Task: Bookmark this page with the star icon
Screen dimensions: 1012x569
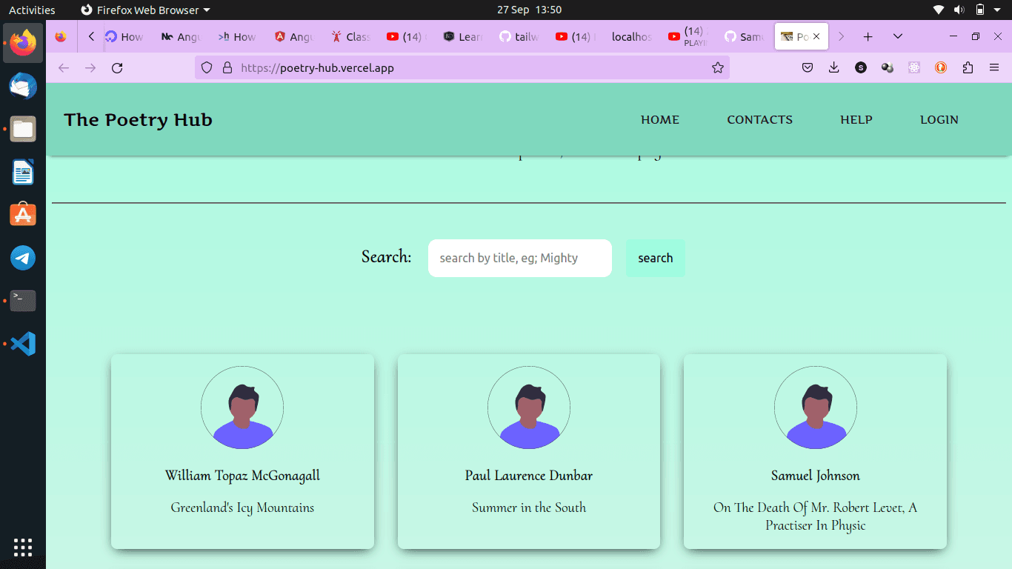Action: click(717, 68)
